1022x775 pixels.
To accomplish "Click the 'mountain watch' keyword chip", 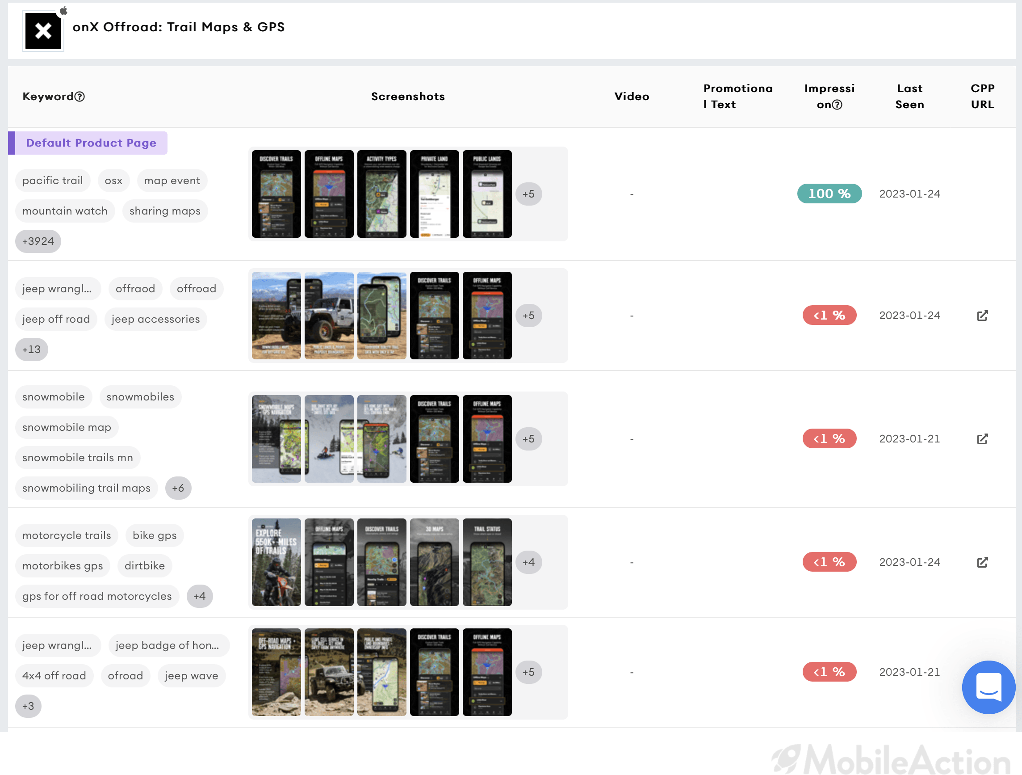I will (65, 211).
